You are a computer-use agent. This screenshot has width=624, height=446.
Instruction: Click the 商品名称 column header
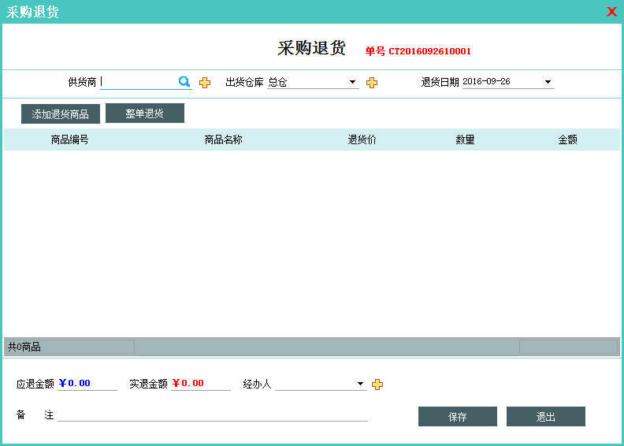223,139
